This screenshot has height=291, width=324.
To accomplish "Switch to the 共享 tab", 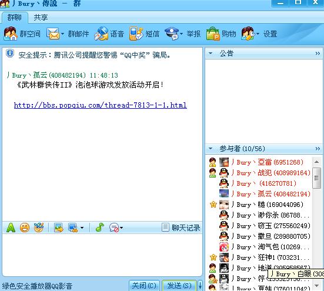I will (41, 18).
